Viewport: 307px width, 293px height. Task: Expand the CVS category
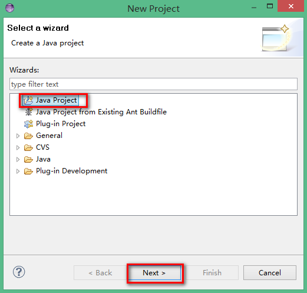(18, 147)
